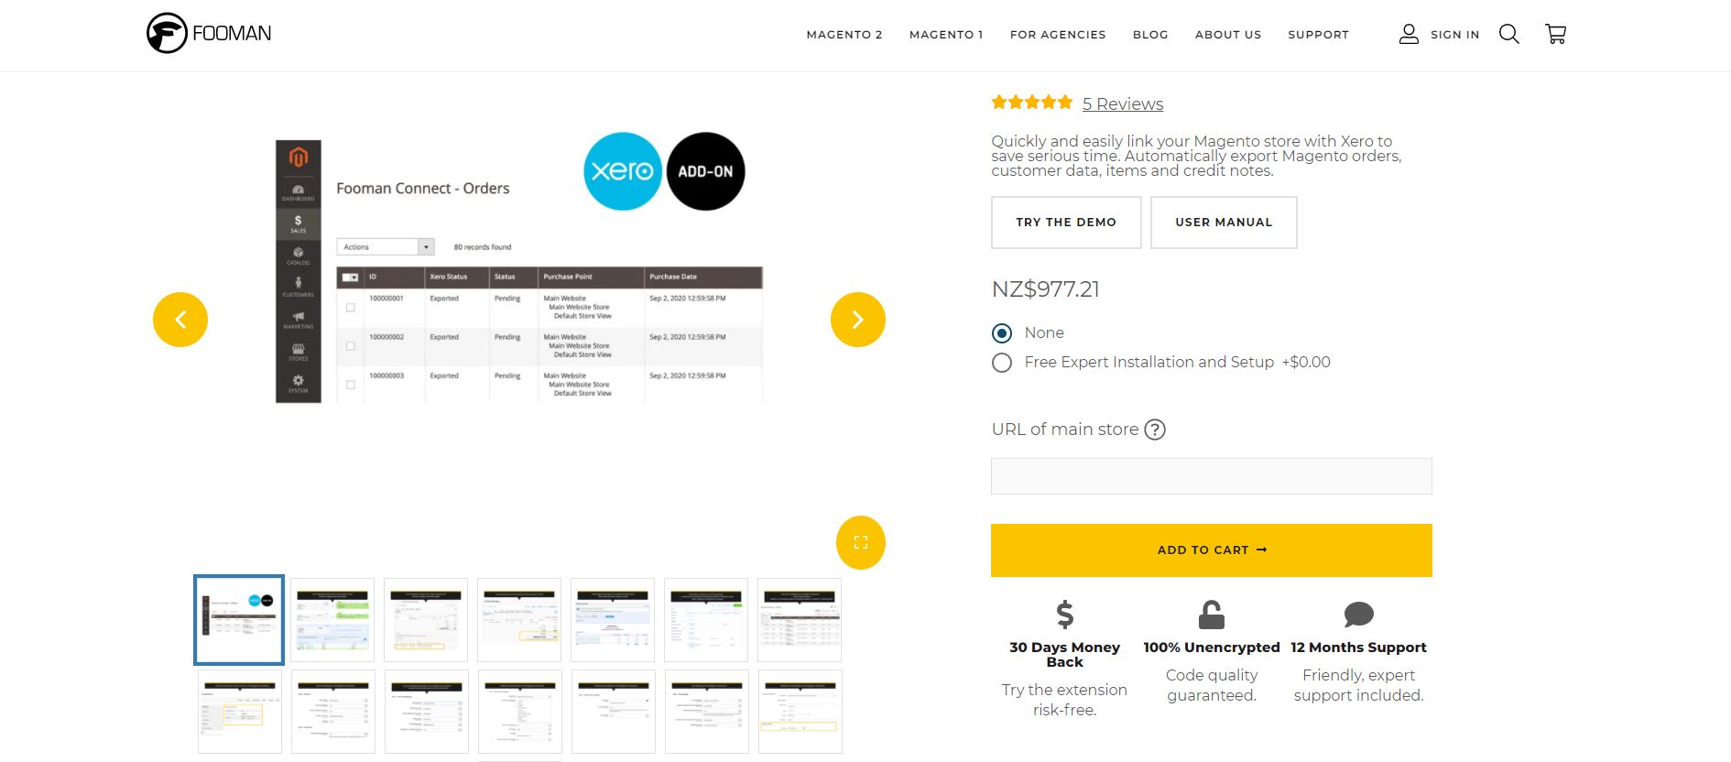Screen dimensions: 1731x762
Task: Select the first thumbnail with Xero logo
Action: pos(239,620)
